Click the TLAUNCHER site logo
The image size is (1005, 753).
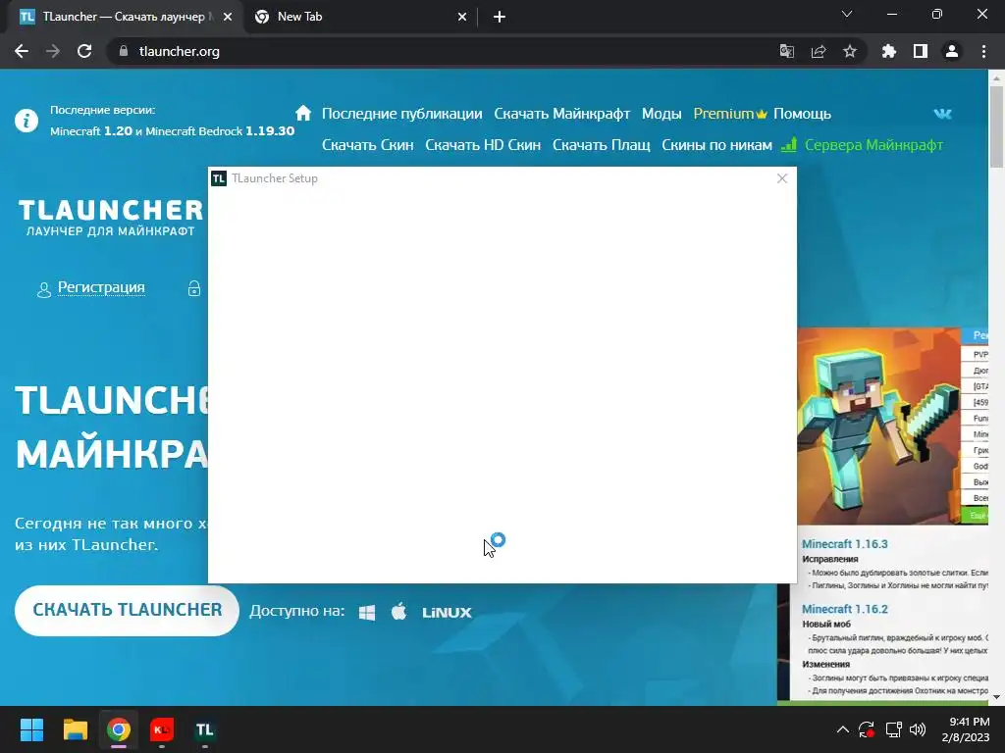point(110,218)
